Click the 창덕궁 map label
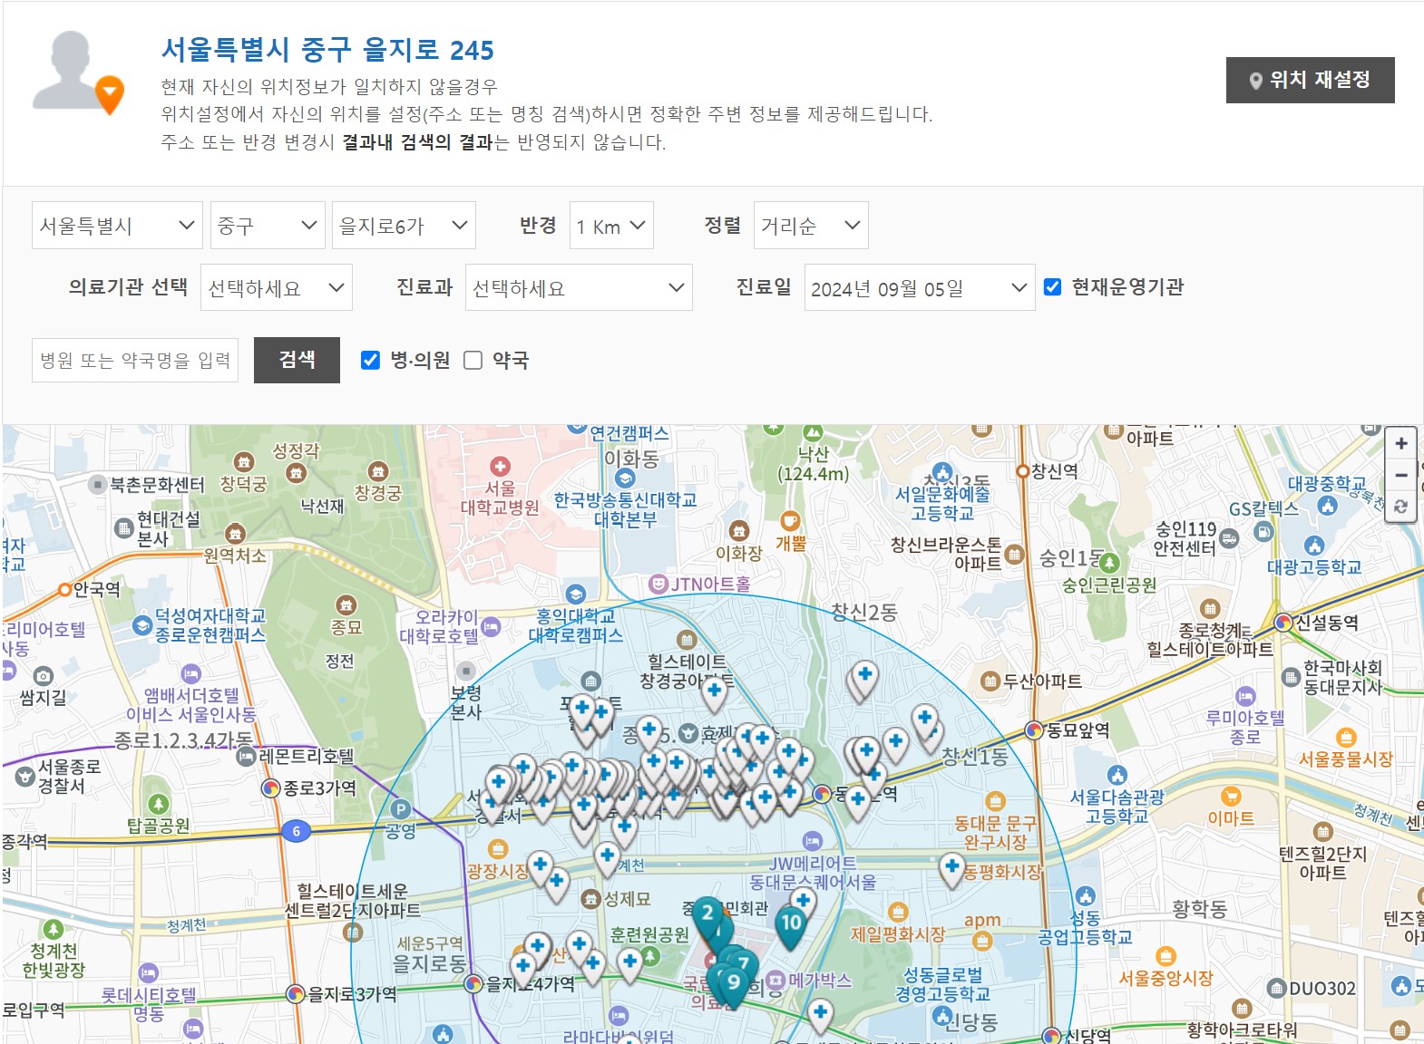Image resolution: width=1424 pixels, height=1044 pixels. click(244, 484)
